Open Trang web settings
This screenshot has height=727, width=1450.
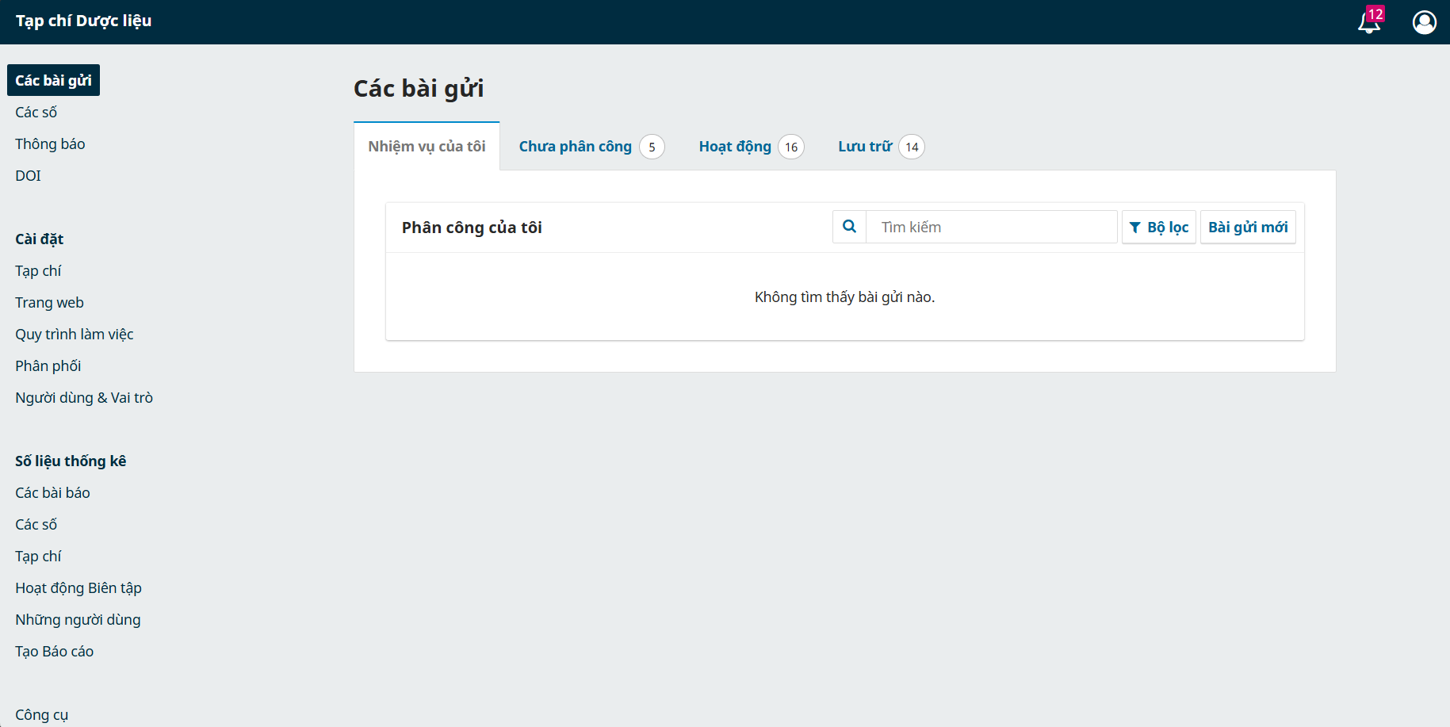click(49, 302)
